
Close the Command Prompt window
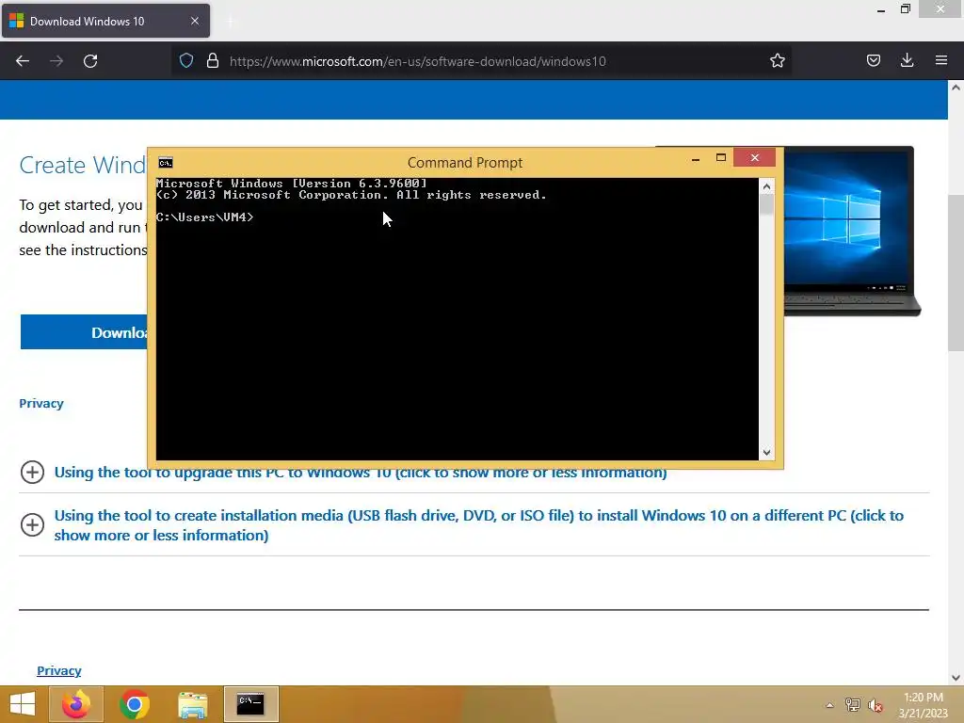tap(754, 158)
